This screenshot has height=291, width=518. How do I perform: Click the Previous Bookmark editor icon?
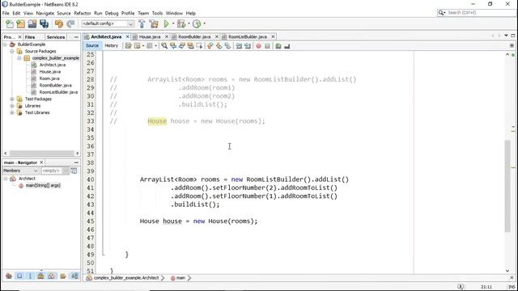(x=210, y=46)
